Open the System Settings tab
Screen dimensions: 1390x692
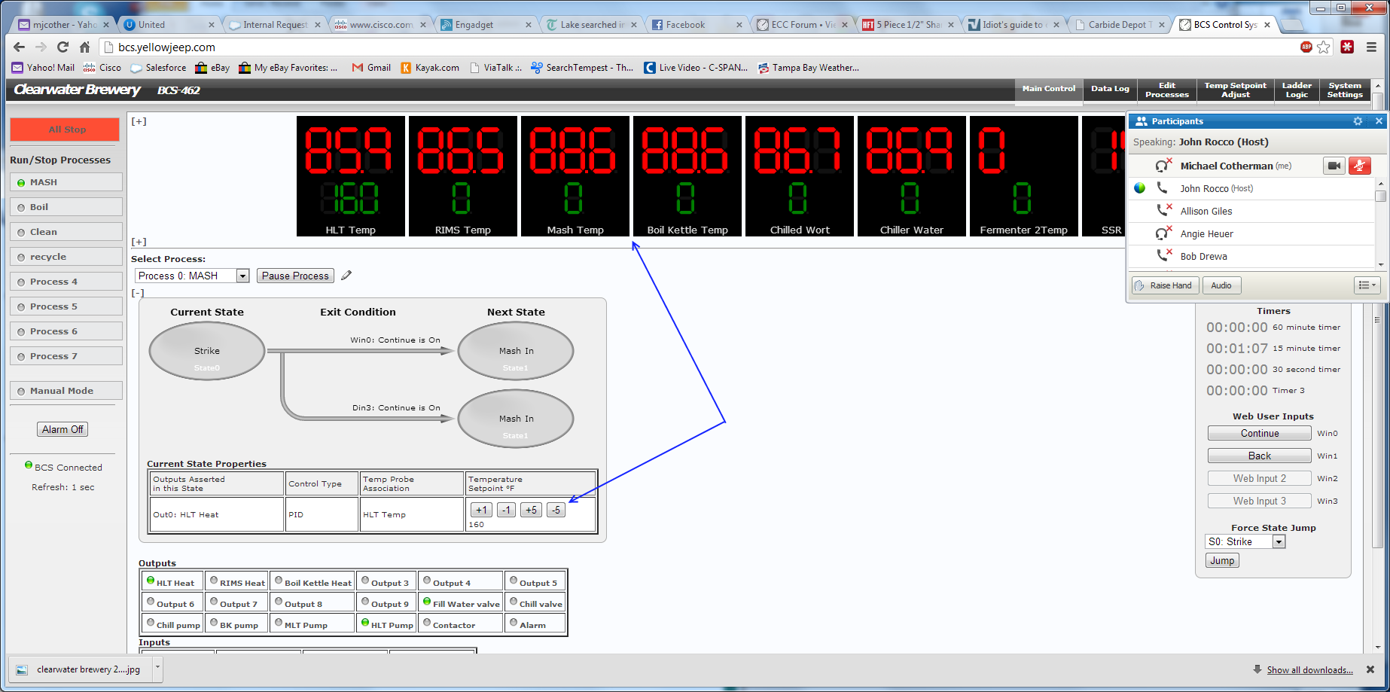pyautogui.click(x=1345, y=90)
